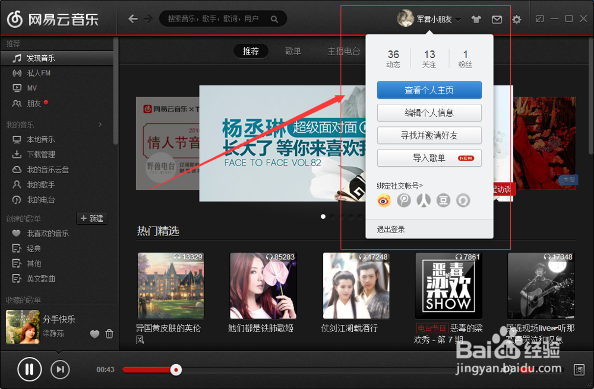Image resolution: width=594 pixels, height=389 pixels.
Task: Click the 寻找并邀请好友 button
Action: point(429,135)
